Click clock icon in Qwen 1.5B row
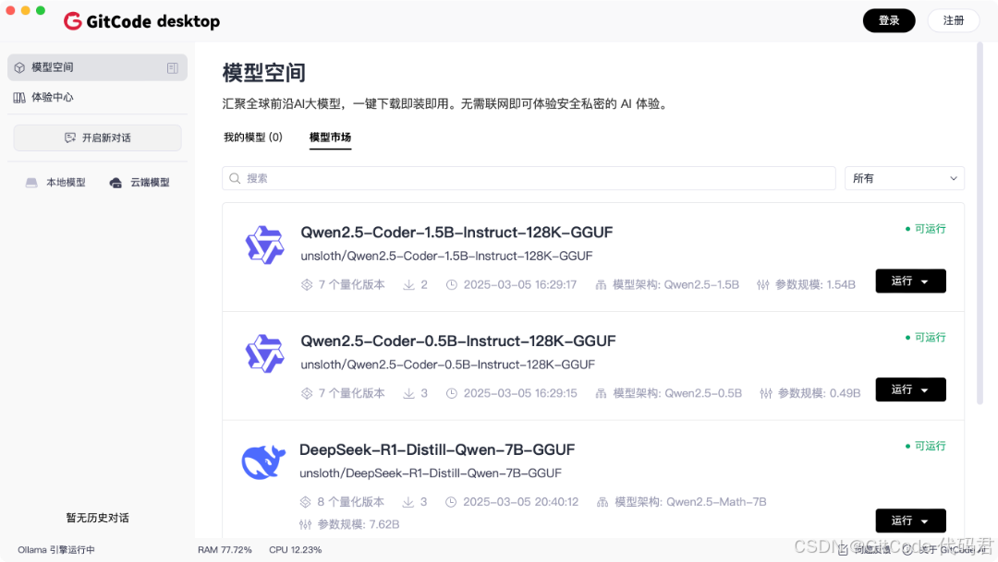This screenshot has height=562, width=998. point(451,285)
